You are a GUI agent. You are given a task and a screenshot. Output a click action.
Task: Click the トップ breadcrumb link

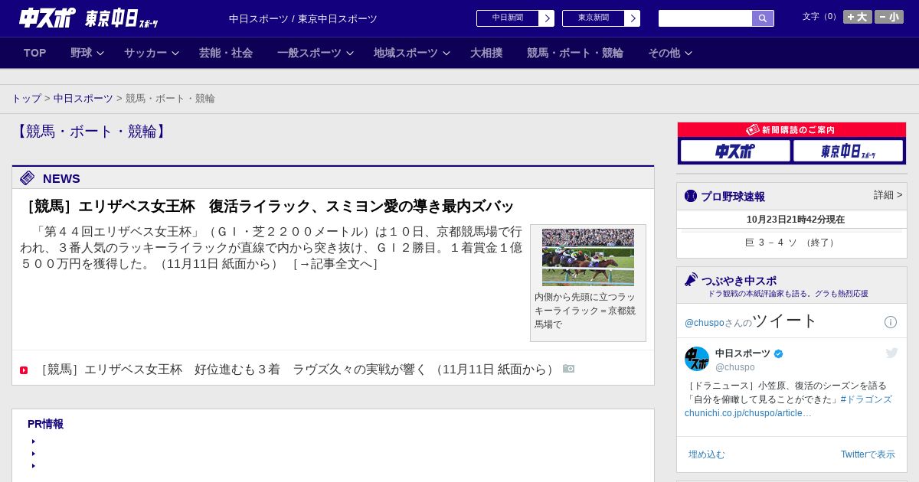click(26, 99)
